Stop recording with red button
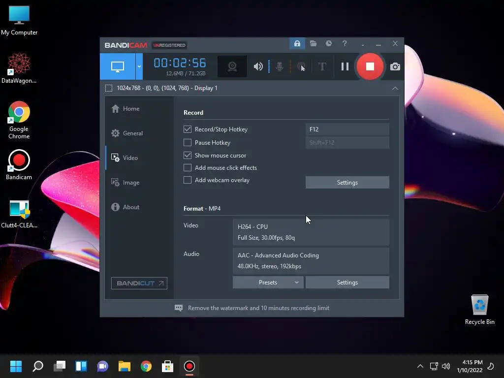The image size is (504, 378). point(370,66)
